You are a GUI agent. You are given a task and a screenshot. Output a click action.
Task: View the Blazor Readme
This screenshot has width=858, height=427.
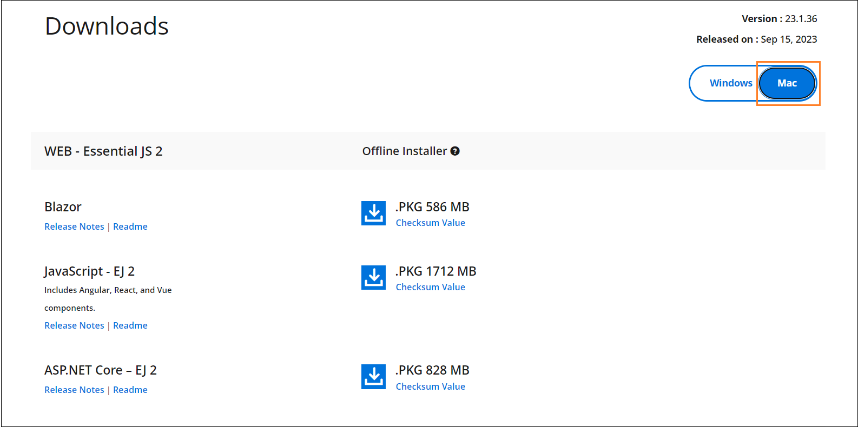pyautogui.click(x=130, y=226)
